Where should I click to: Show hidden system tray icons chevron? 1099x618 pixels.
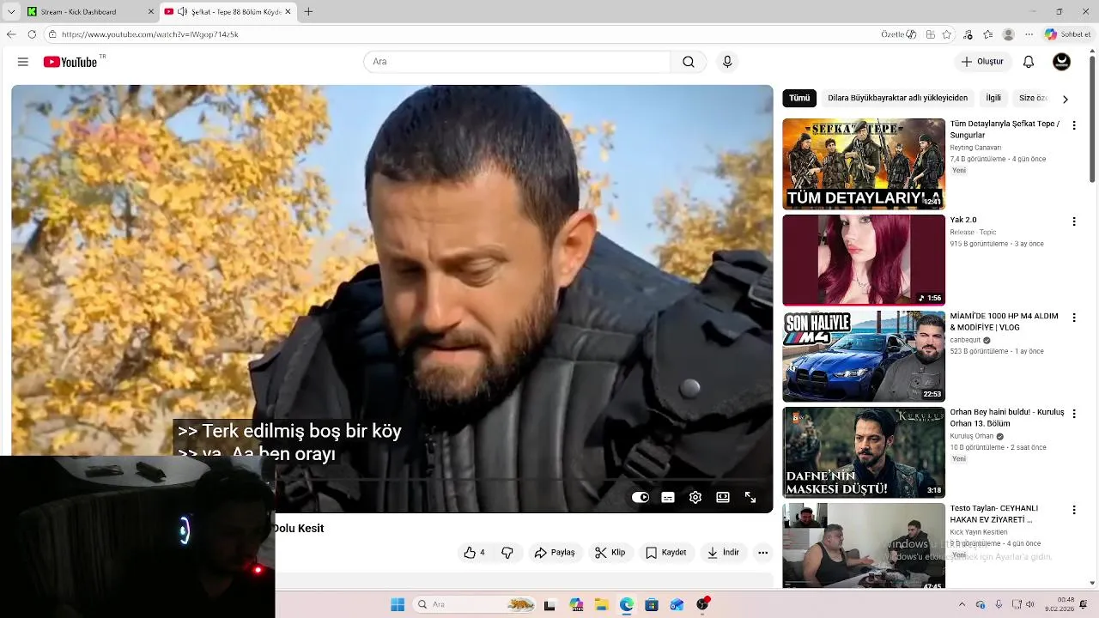click(x=962, y=604)
